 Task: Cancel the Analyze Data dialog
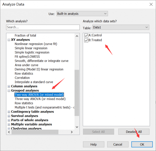click(118, 144)
